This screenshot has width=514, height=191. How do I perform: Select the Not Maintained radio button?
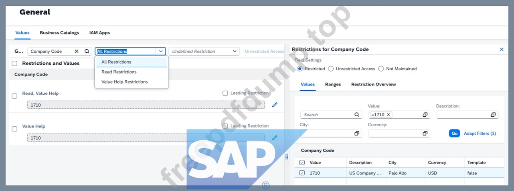(x=381, y=69)
